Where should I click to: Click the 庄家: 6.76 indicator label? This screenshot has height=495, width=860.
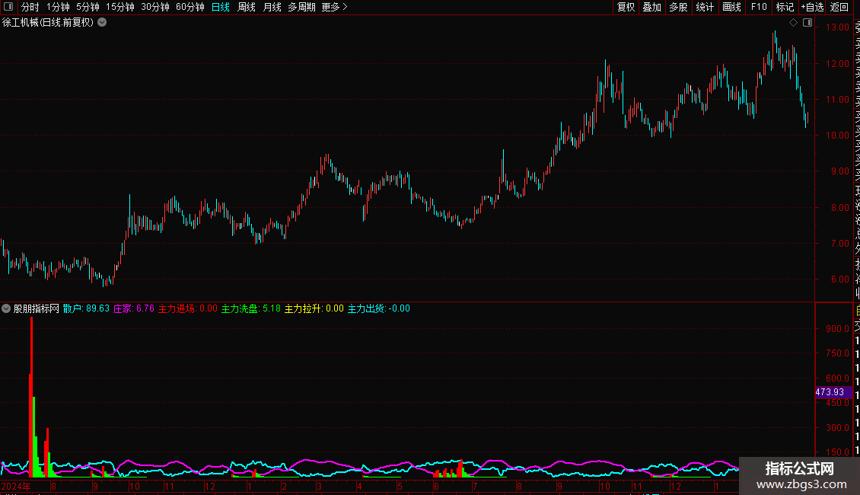click(x=134, y=308)
